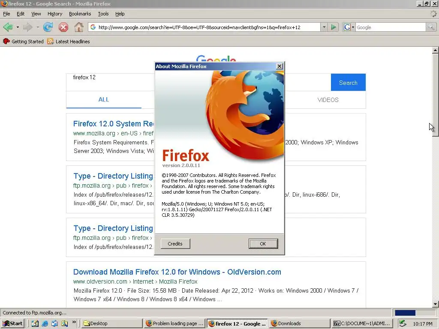Click the version 2.0.0.11 text in dialog
The width and height of the screenshot is (439, 329).
[181, 165]
